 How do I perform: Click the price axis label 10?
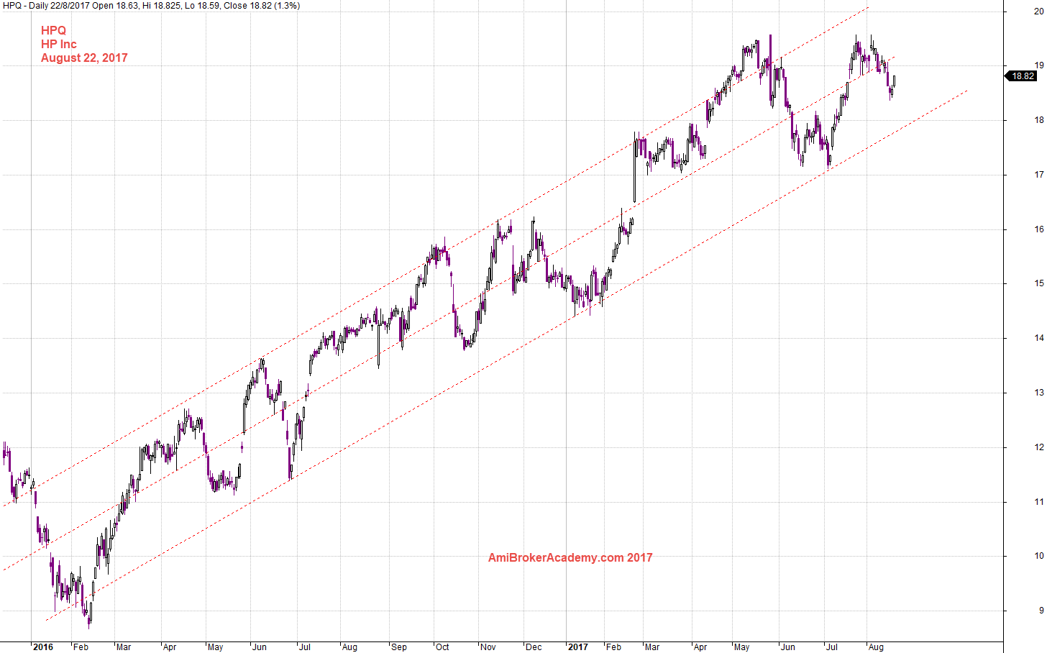1039,556
